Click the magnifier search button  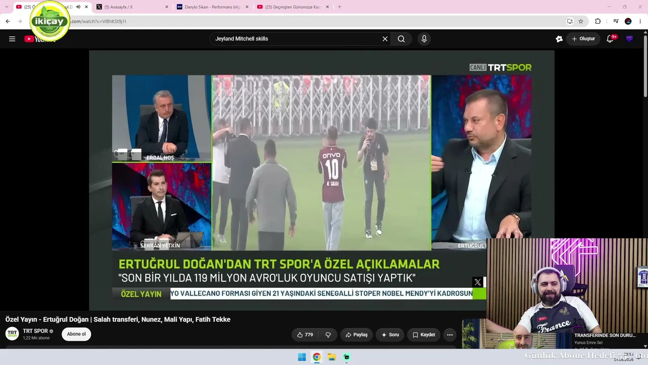point(401,39)
